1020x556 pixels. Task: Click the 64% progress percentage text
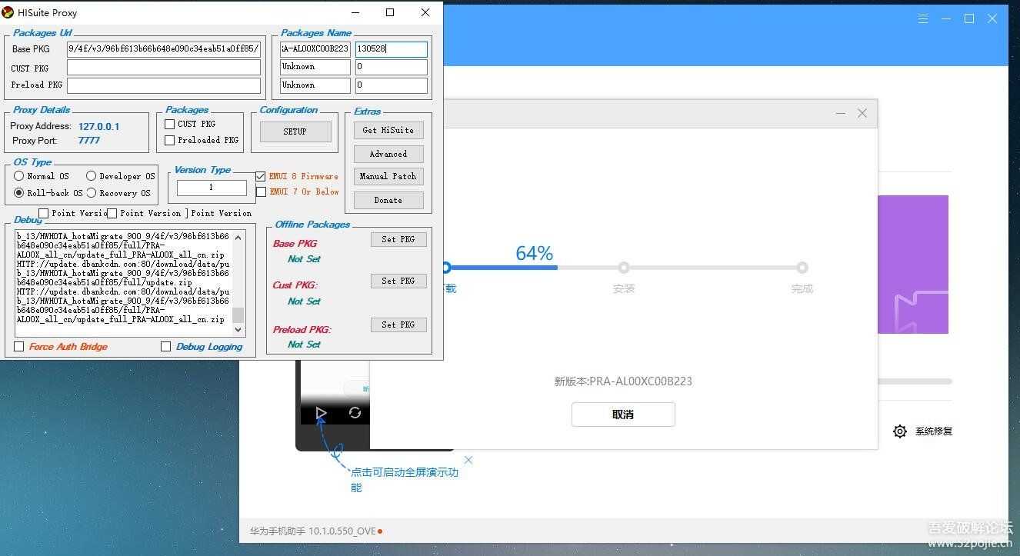click(535, 253)
